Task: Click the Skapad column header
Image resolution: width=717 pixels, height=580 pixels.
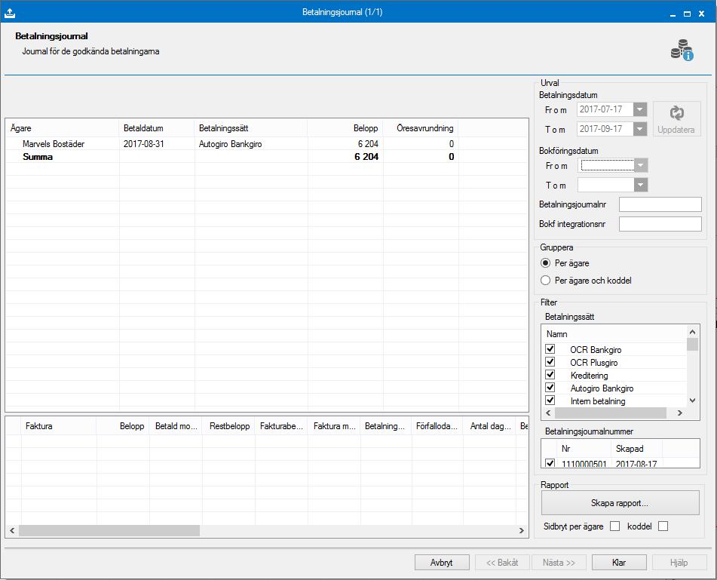Action: [x=636, y=449]
